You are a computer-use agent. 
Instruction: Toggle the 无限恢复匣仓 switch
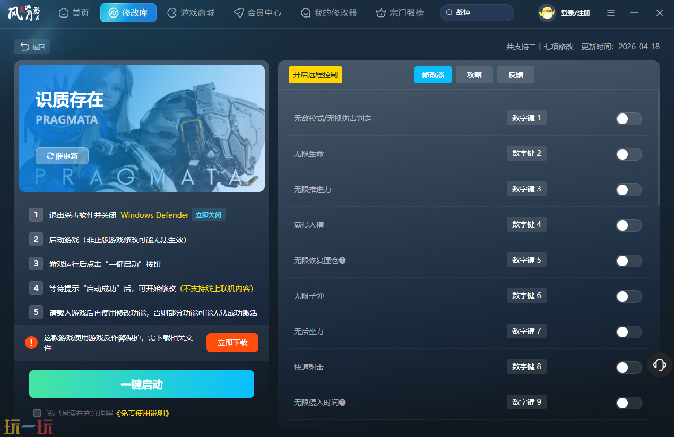tap(628, 261)
